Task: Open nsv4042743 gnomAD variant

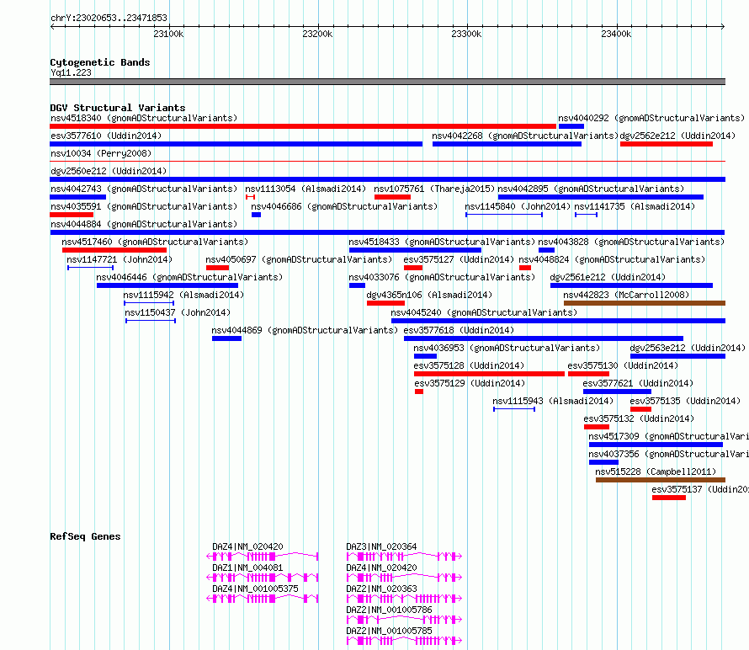Action: [144, 189]
